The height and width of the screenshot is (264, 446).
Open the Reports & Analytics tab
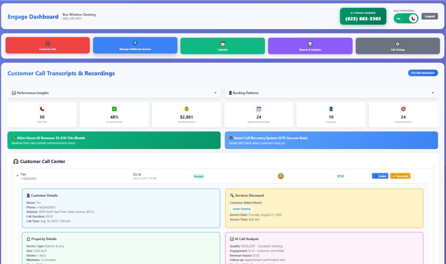[310, 46]
